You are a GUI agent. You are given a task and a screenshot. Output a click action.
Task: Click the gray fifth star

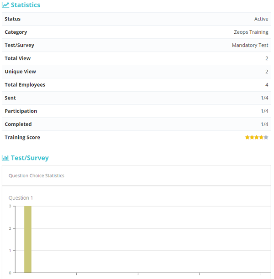266,137
